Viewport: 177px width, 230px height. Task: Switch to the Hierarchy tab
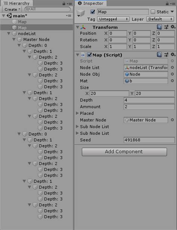point(16,3)
